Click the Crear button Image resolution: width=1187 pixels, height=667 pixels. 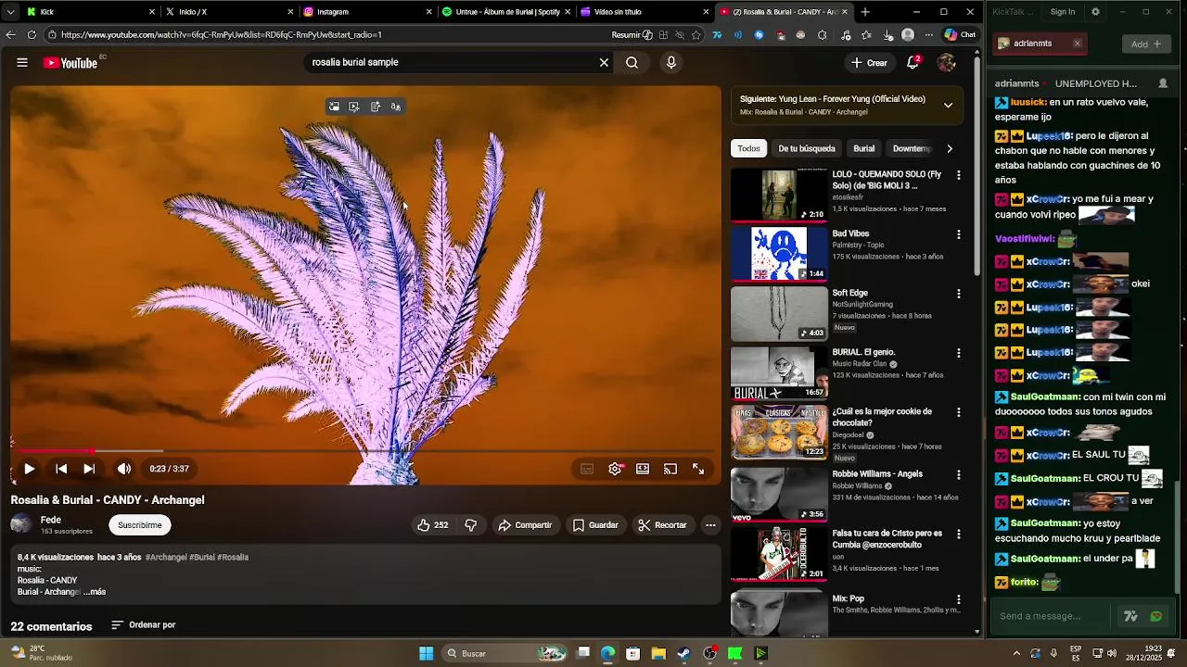tap(870, 63)
